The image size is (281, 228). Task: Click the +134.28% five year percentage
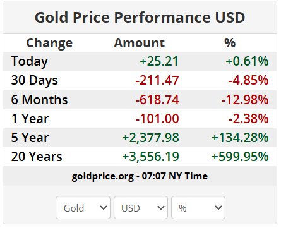point(240,138)
